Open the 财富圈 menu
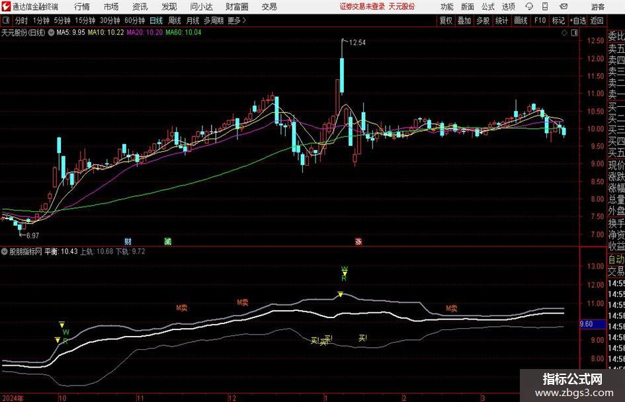 pyautogui.click(x=237, y=7)
